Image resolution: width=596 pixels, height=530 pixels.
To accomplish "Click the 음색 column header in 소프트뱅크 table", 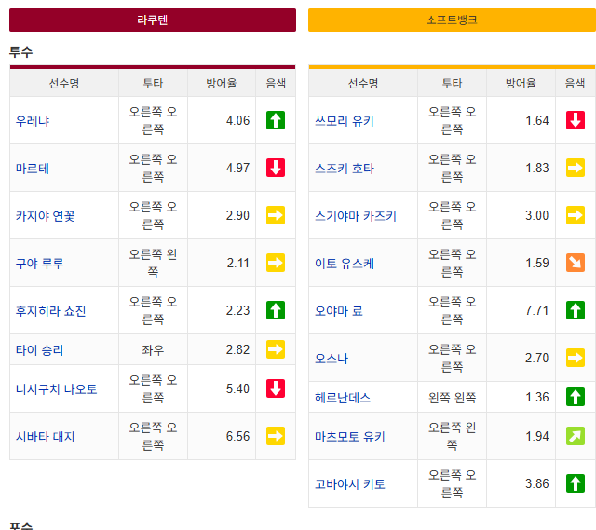I will [576, 83].
